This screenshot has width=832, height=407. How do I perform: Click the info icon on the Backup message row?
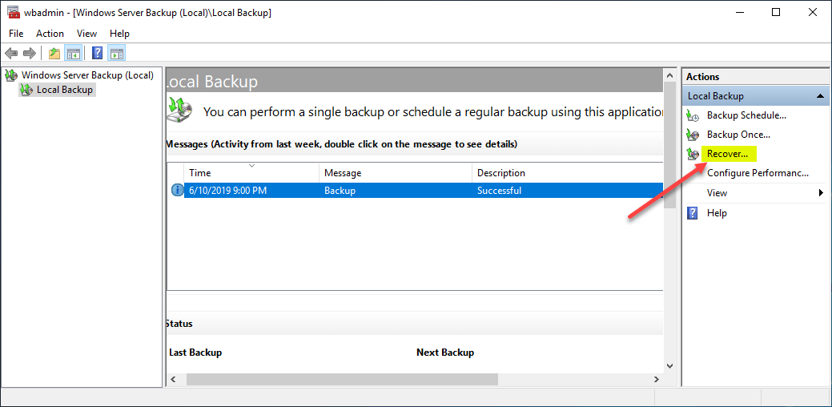pyautogui.click(x=177, y=190)
